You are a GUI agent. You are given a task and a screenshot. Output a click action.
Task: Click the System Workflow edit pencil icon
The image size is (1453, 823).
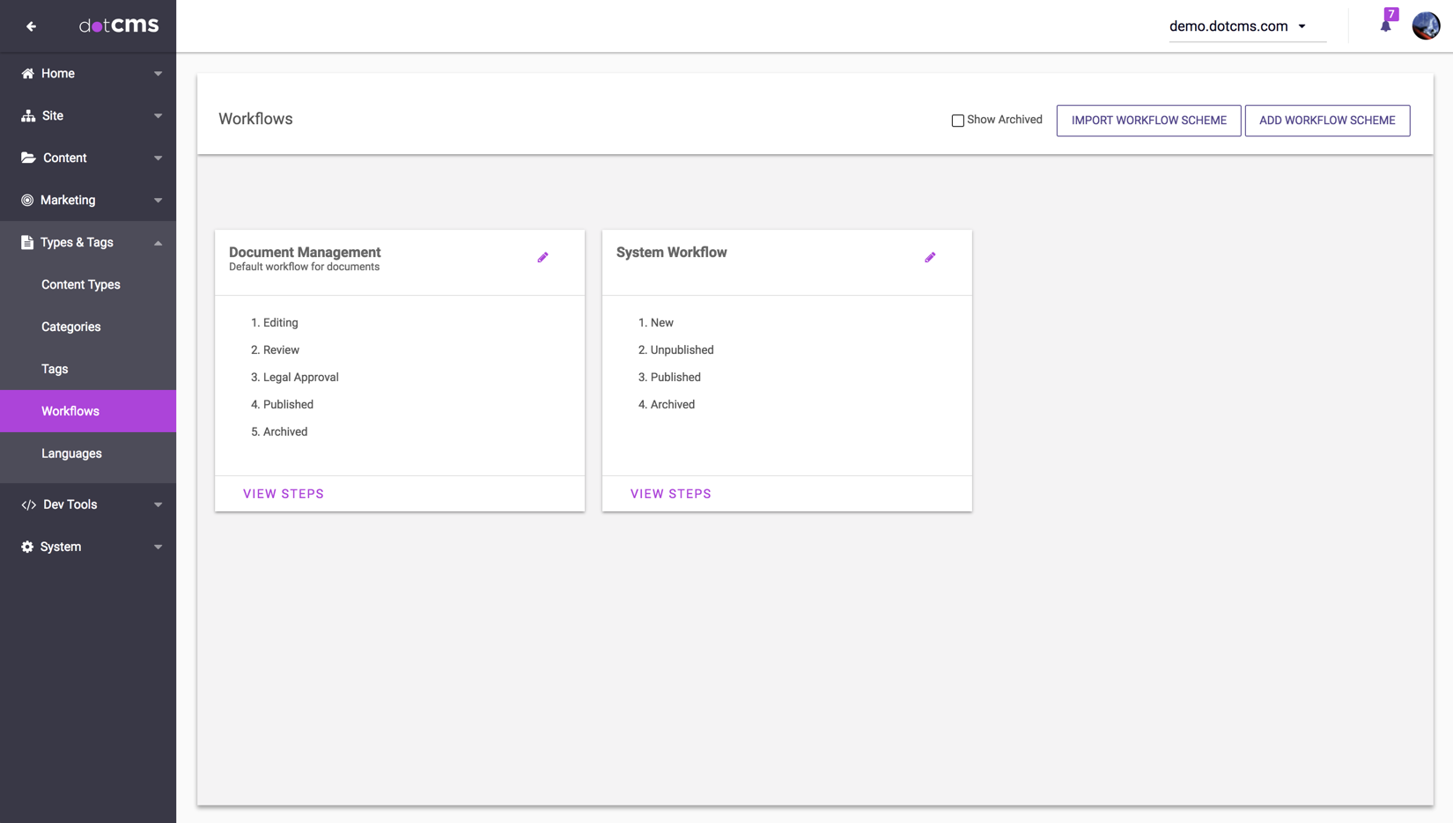pos(930,258)
